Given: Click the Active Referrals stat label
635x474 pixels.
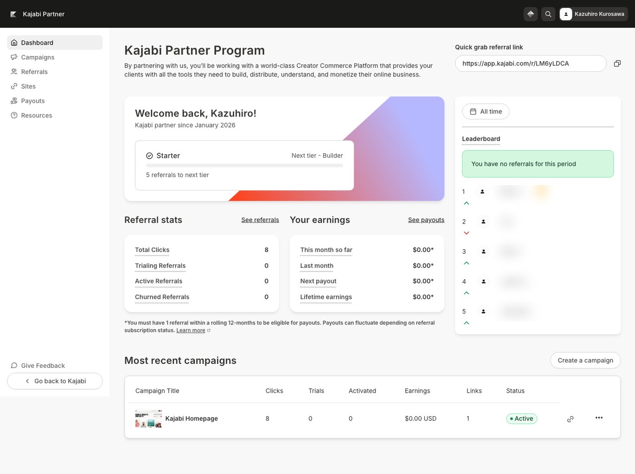Looking at the screenshot, I should (x=159, y=281).
